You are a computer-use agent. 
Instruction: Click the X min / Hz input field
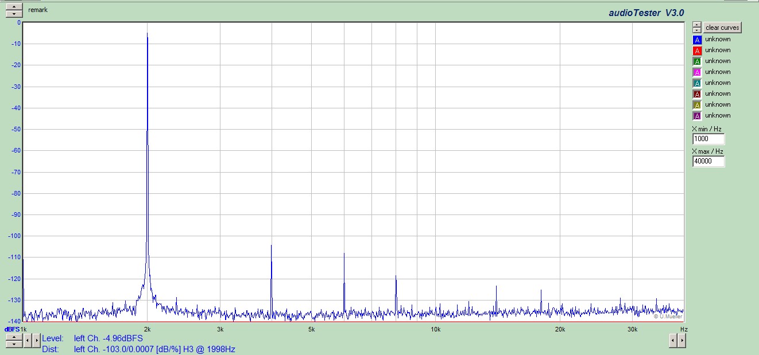pyautogui.click(x=708, y=139)
